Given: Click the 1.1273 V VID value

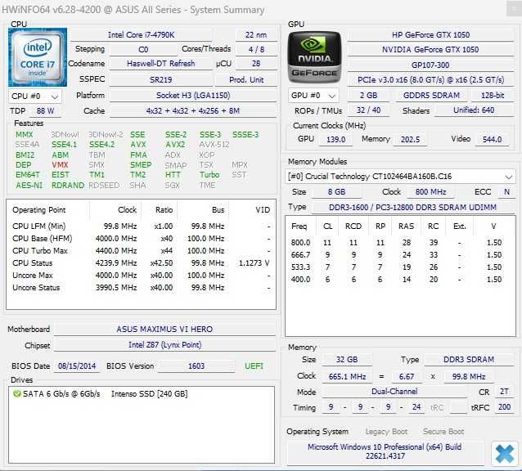Looking at the screenshot, I should [x=254, y=263].
